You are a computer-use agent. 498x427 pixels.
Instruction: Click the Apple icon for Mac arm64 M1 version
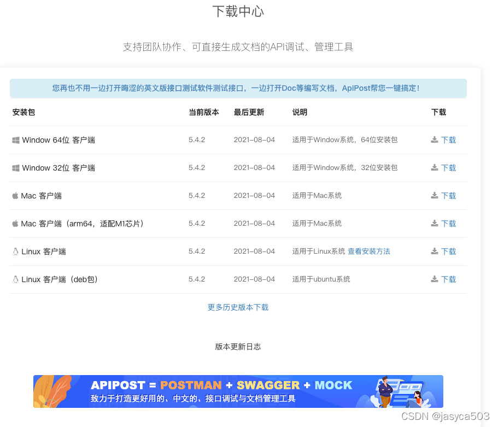point(15,223)
